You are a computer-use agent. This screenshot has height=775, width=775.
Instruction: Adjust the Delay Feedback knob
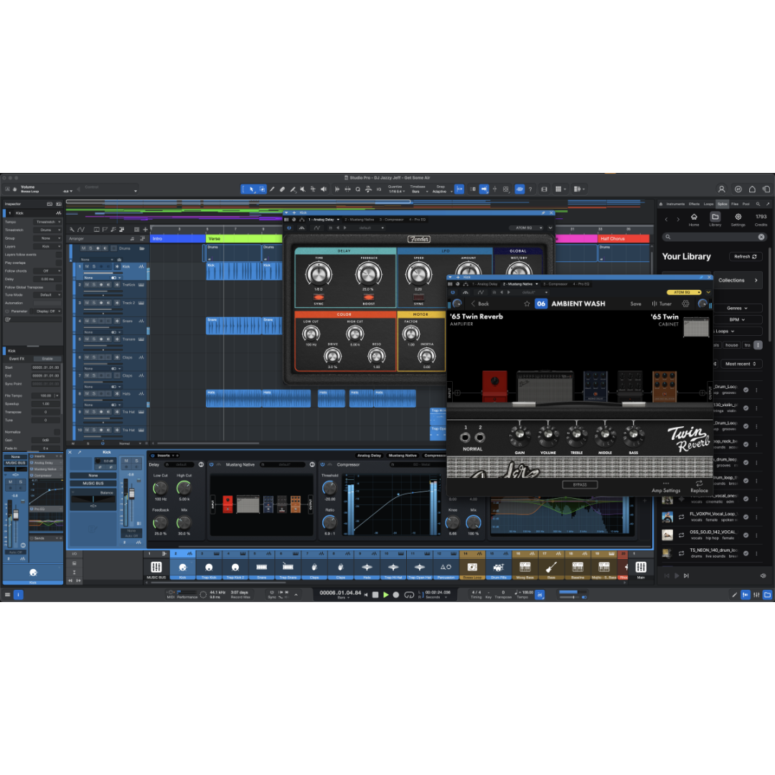click(x=367, y=272)
